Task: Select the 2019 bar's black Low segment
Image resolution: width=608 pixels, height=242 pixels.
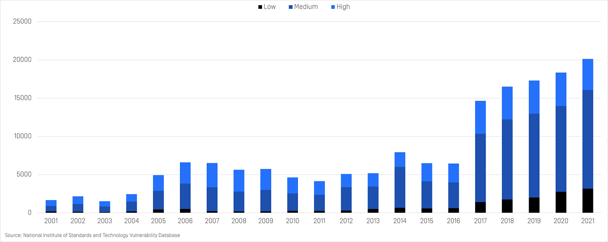Action: point(534,205)
